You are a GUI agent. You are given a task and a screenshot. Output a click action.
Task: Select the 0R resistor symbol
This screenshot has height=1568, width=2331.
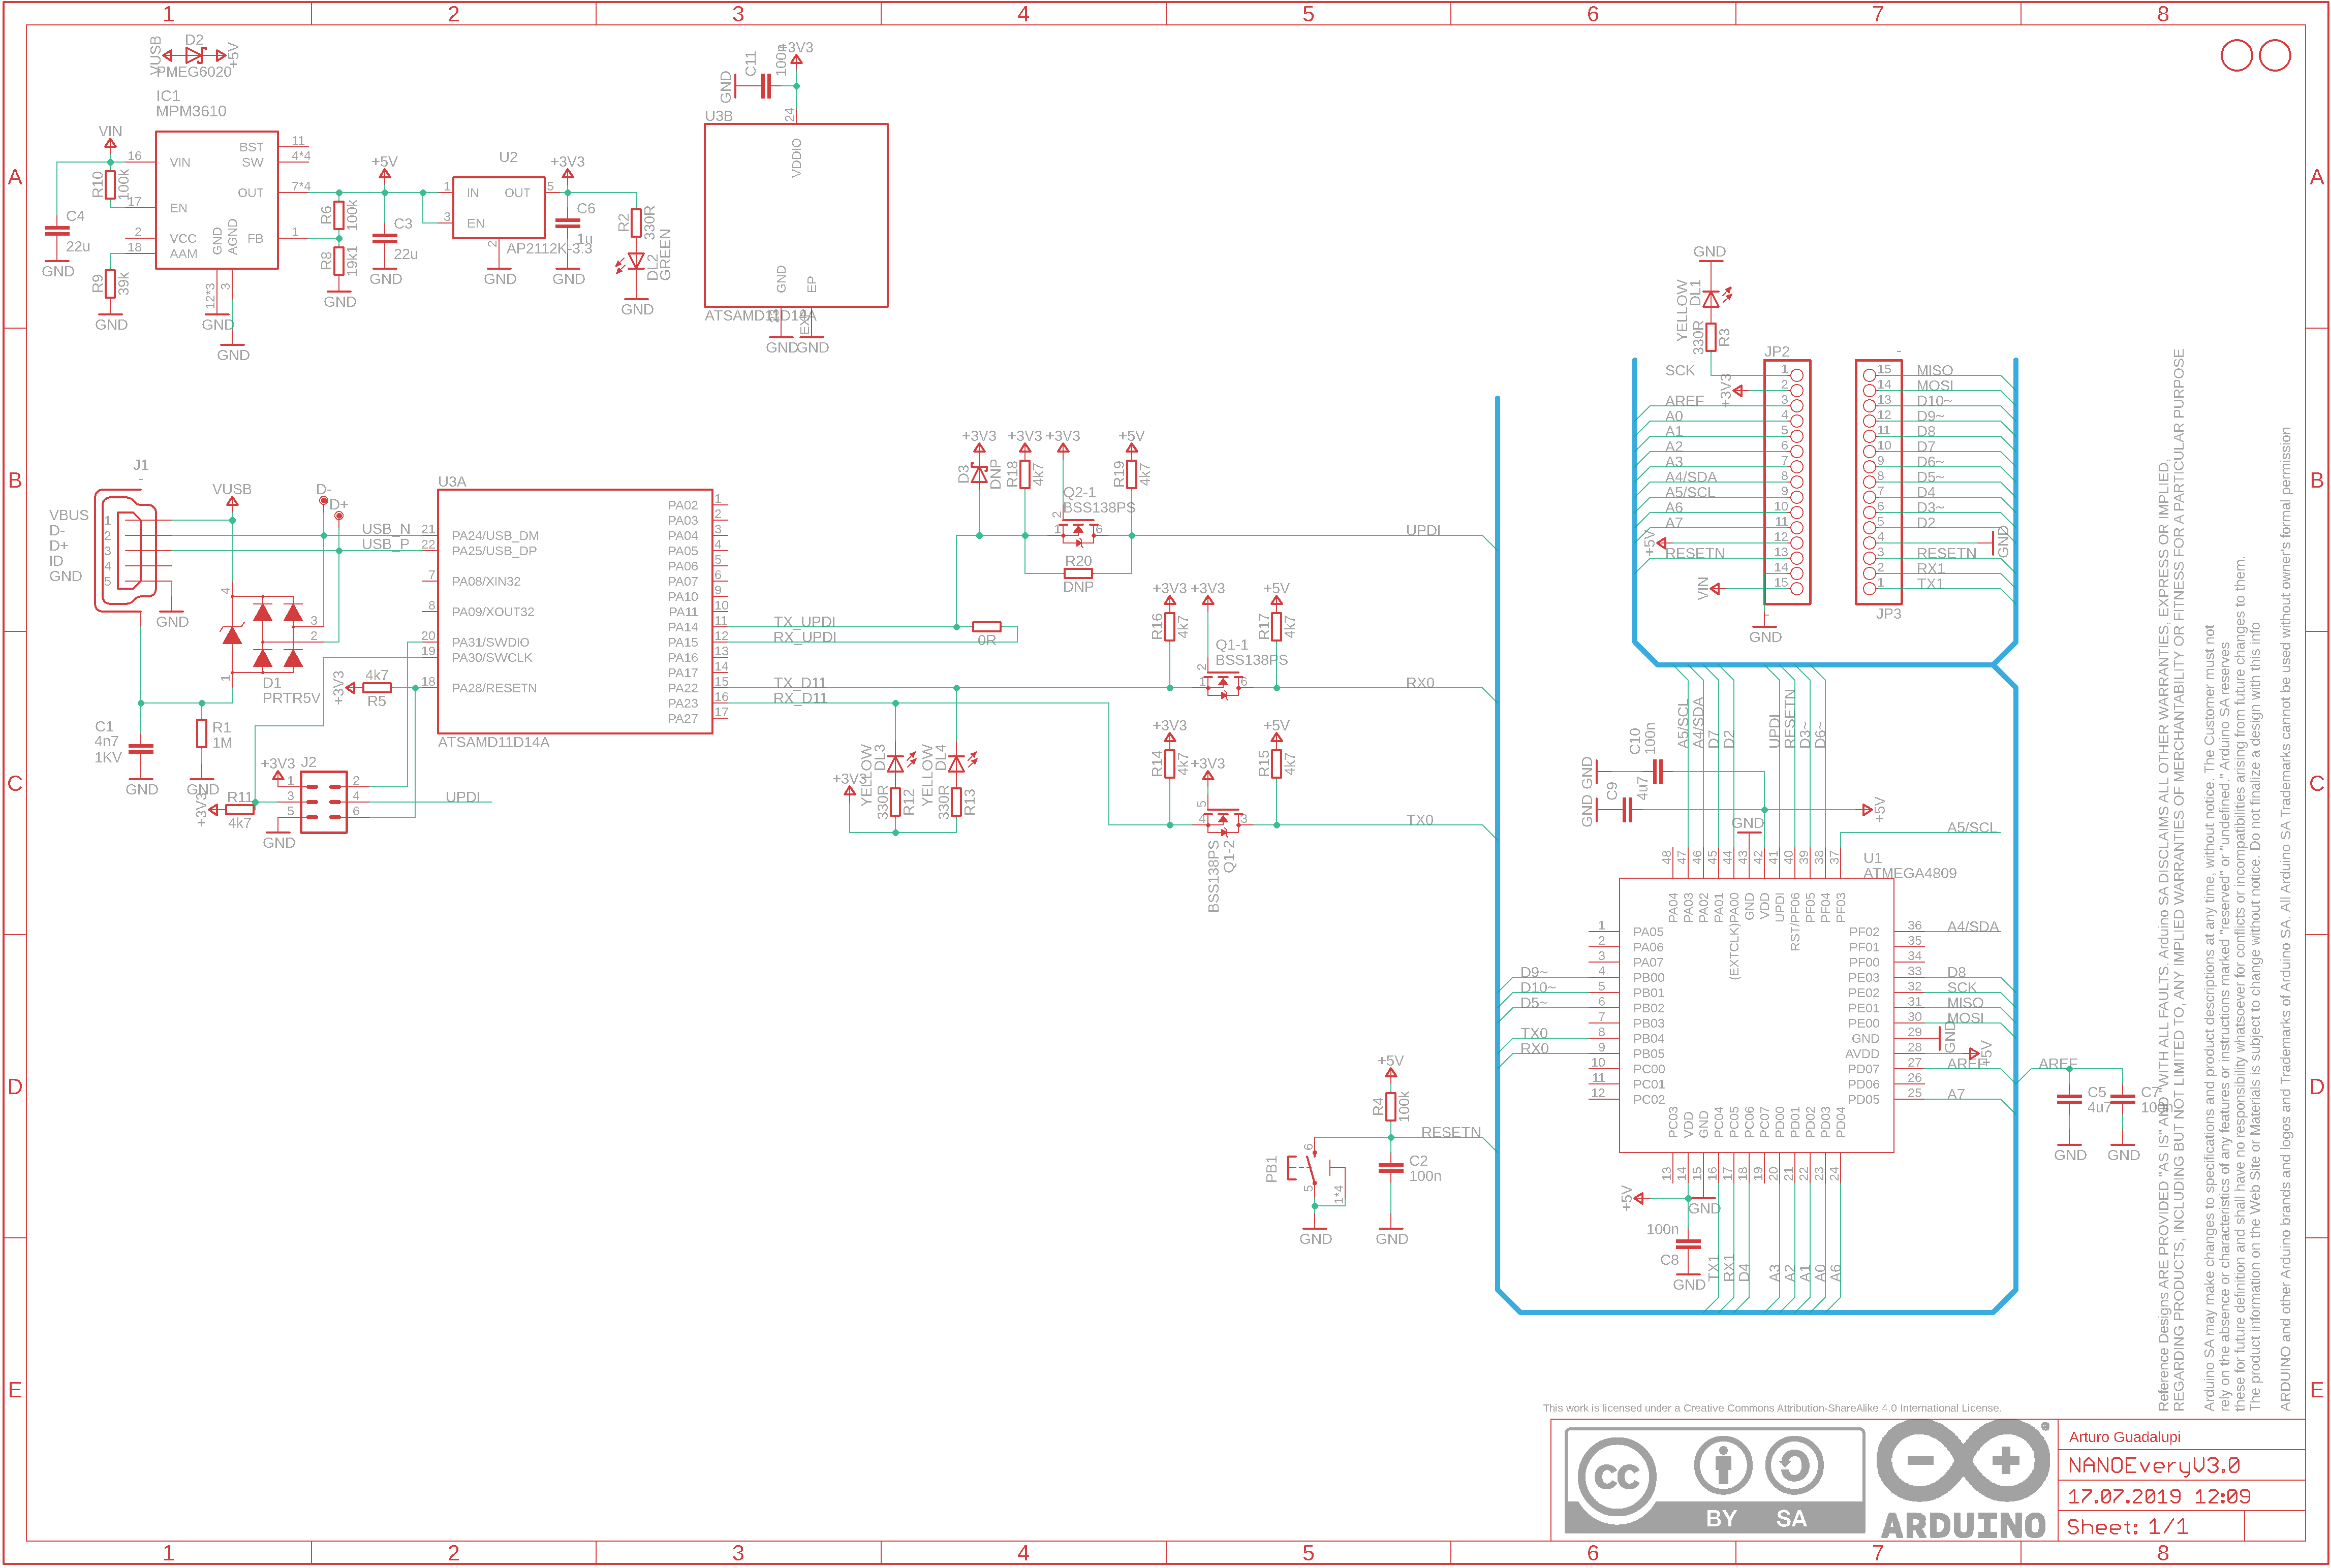tap(986, 627)
